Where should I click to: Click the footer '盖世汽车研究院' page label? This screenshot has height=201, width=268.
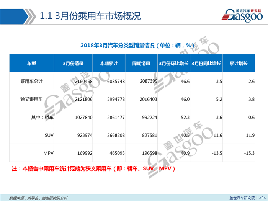click(x=242, y=198)
